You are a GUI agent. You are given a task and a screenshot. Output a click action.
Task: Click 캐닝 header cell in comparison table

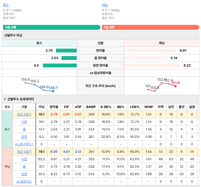point(162,43)
